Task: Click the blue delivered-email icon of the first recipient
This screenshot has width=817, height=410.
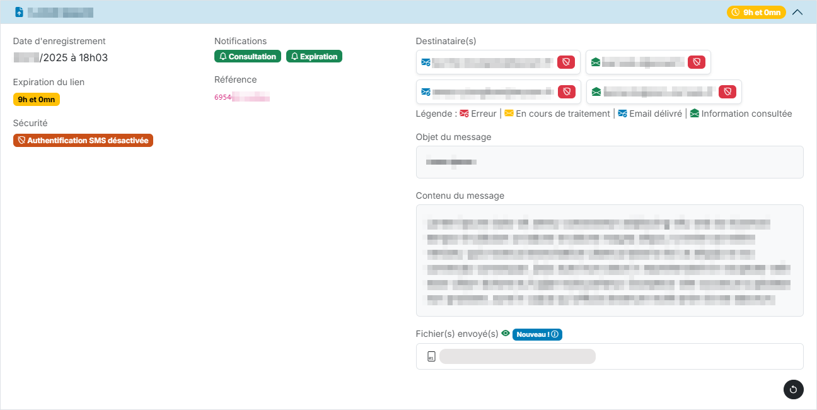Action: (x=426, y=62)
